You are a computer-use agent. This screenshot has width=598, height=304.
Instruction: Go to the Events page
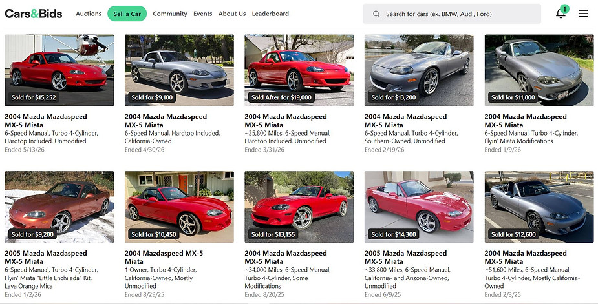(x=202, y=14)
